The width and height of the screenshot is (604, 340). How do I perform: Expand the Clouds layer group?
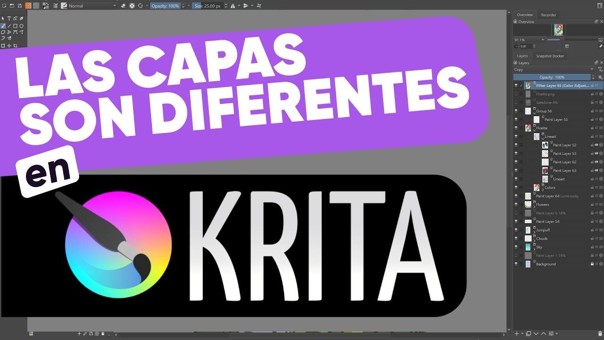pos(535,240)
